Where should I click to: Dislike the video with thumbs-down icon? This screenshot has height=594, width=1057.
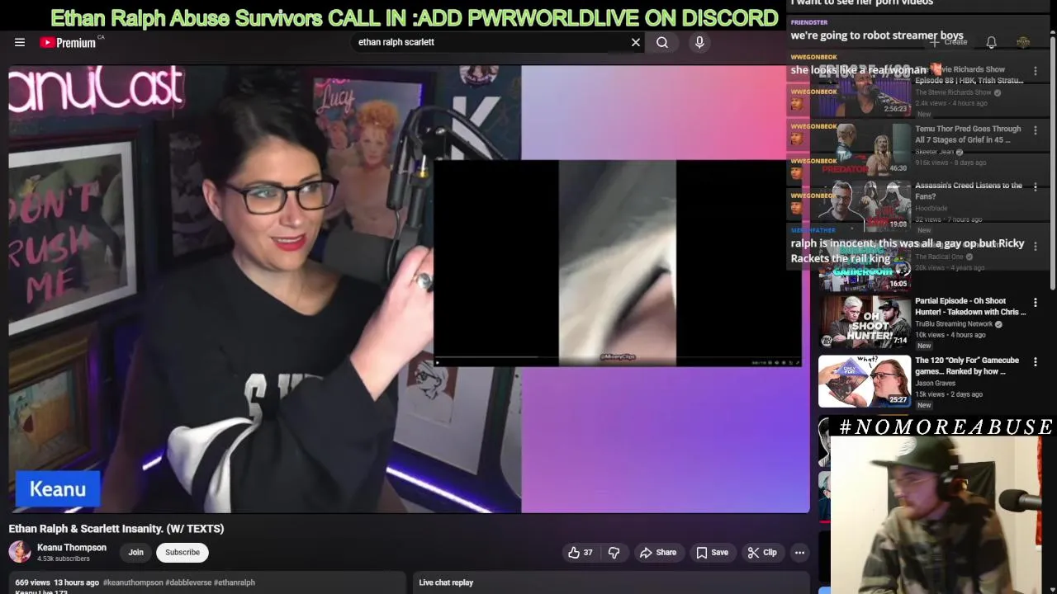point(614,553)
